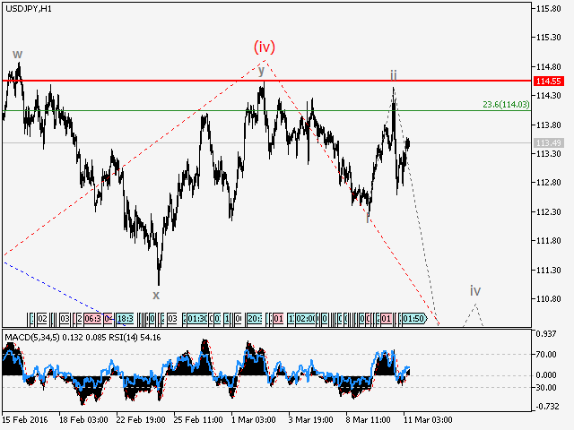Click the 02:00 event marker
Image resolution: width=574 pixels, height=430 pixels.
pyautogui.click(x=307, y=319)
